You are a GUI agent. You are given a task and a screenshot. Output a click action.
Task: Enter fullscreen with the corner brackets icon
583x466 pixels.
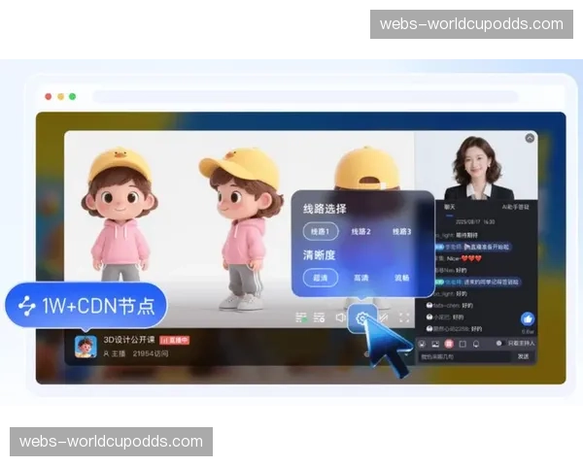(404, 317)
